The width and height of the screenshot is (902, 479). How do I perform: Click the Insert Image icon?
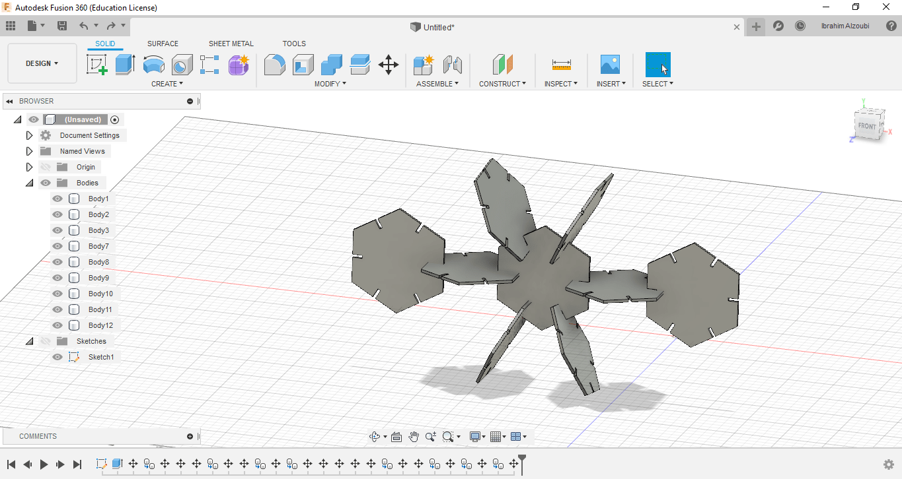tap(610, 65)
